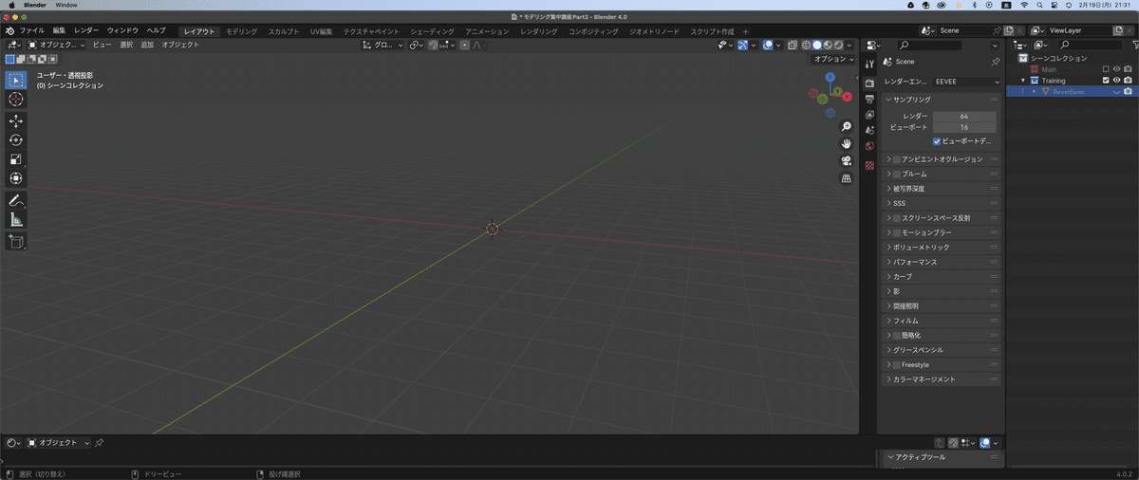This screenshot has height=480, width=1139.
Task: Click the ビューポート samples field showing 16
Action: [x=964, y=127]
